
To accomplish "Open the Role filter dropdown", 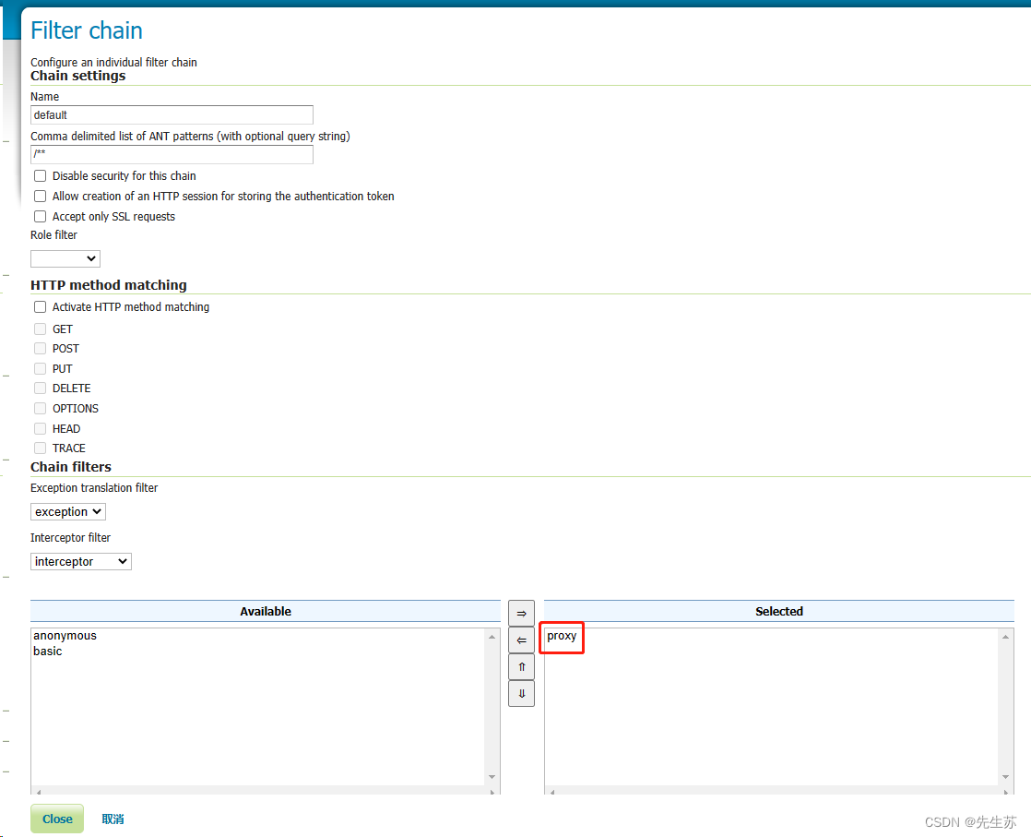I will point(65,258).
